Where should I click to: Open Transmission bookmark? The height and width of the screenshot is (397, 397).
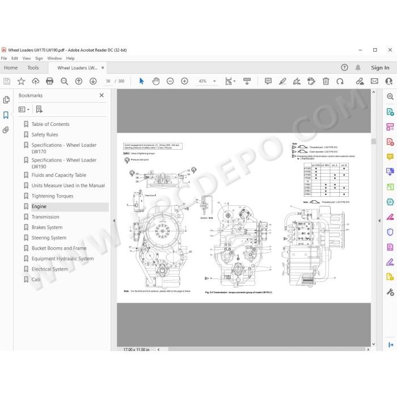click(45, 217)
